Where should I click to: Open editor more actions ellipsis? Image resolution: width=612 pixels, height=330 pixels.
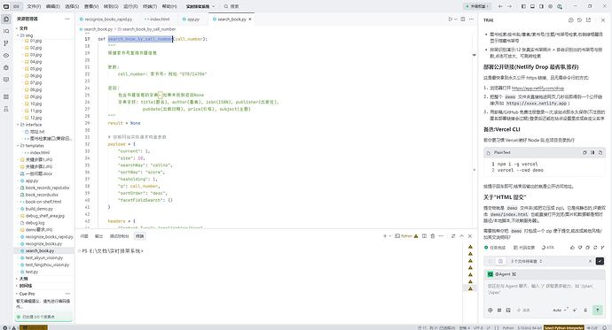pos(472,19)
